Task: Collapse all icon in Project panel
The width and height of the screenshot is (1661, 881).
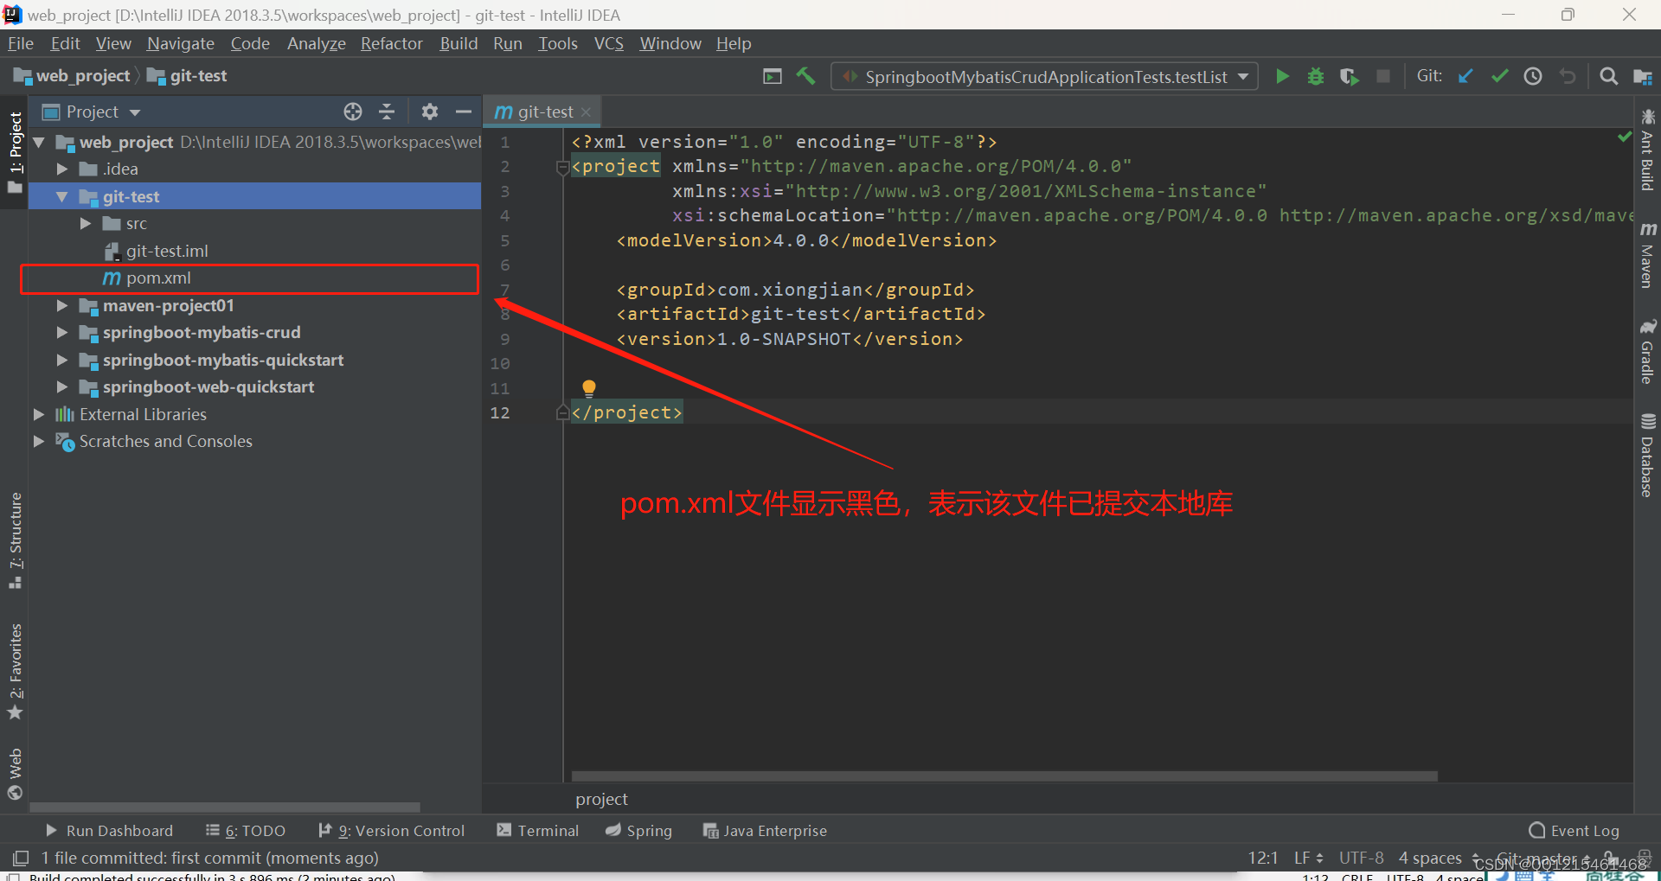Action: click(x=387, y=112)
